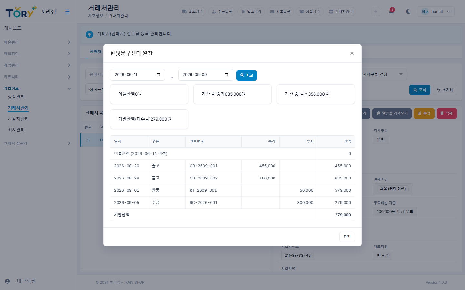
Task: Open calendar picker for end date 2026-09-09
Action: coord(226,75)
